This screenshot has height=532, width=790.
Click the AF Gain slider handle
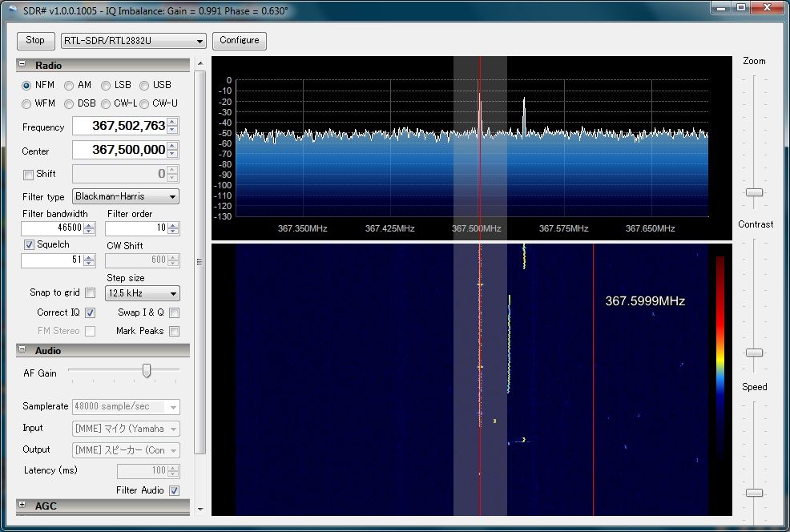click(x=147, y=370)
